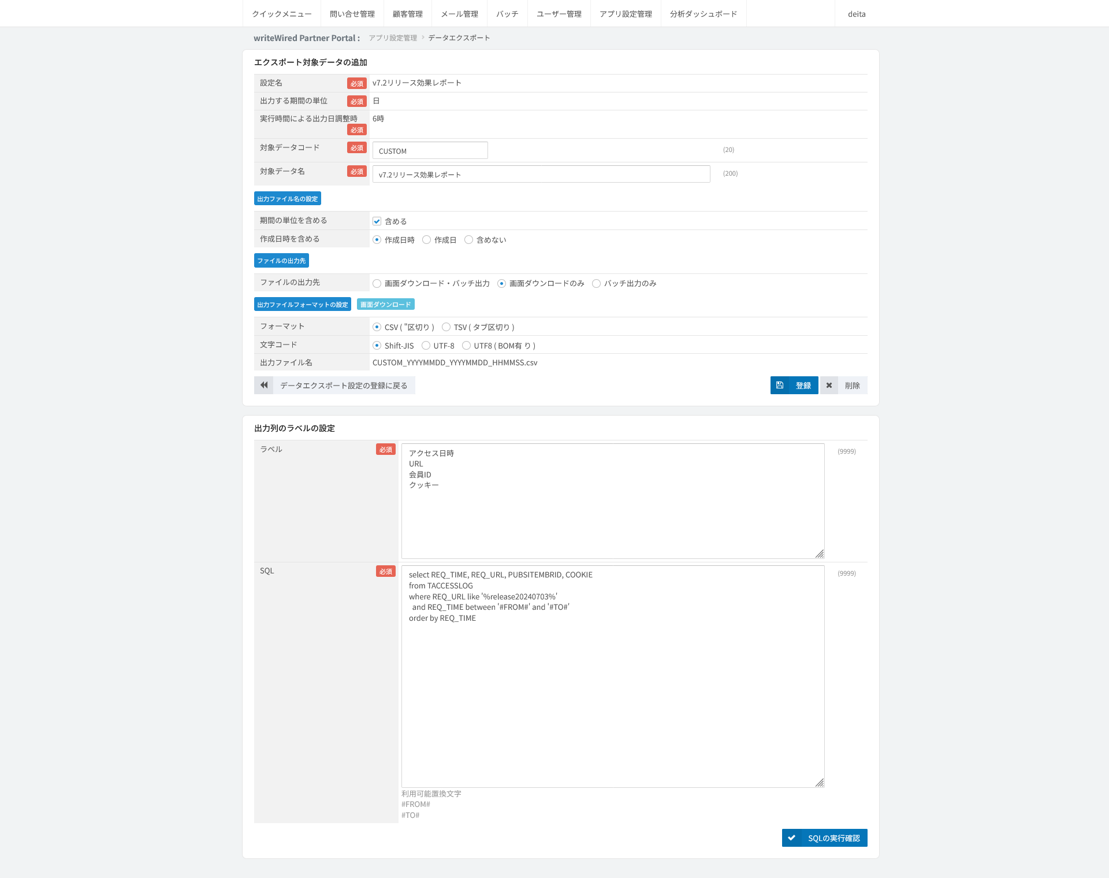Choose バッチ出力のみ output destination
This screenshot has width=1109, height=878.
coord(596,283)
